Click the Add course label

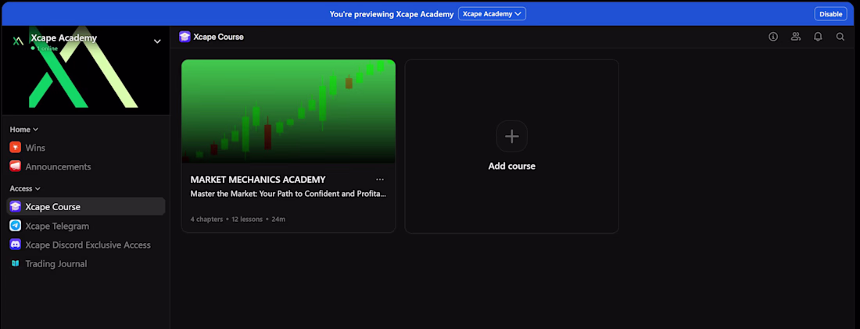click(512, 166)
